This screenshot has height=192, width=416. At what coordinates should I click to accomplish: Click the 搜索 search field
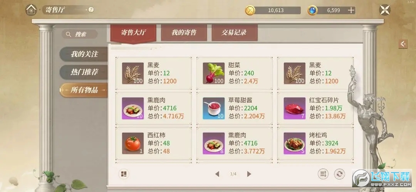tap(80, 34)
